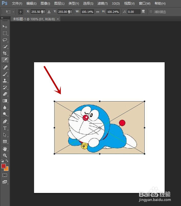Select the Dodge tool
Screen dimensions: 181x206
point(5,114)
